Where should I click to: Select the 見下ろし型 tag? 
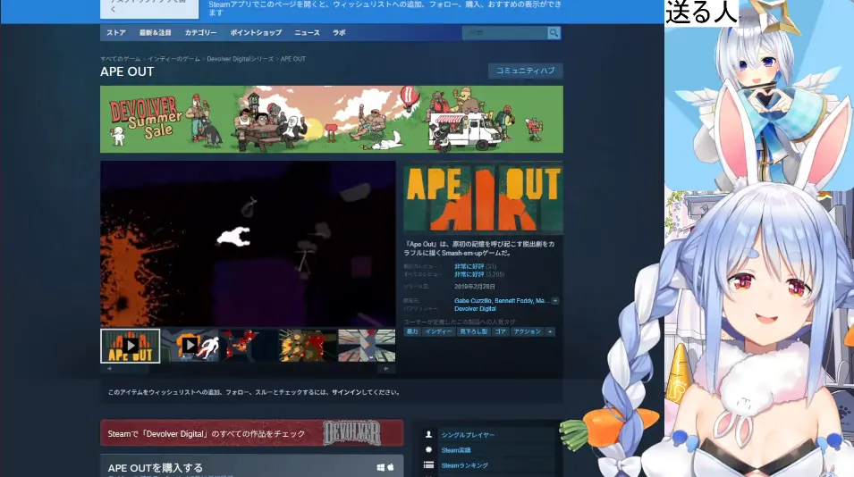pyautogui.click(x=473, y=331)
